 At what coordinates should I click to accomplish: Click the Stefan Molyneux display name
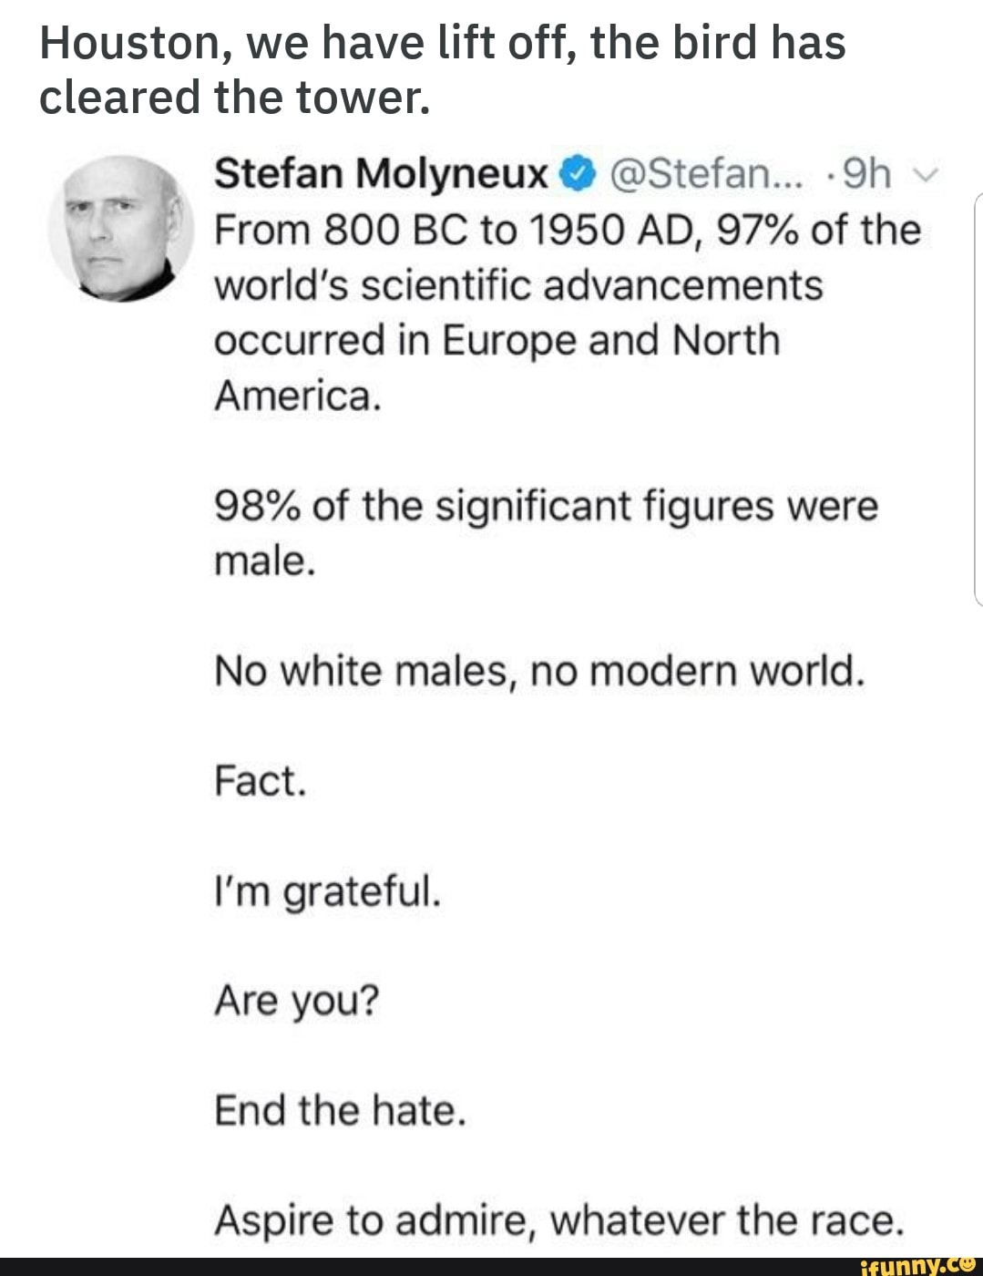click(381, 174)
